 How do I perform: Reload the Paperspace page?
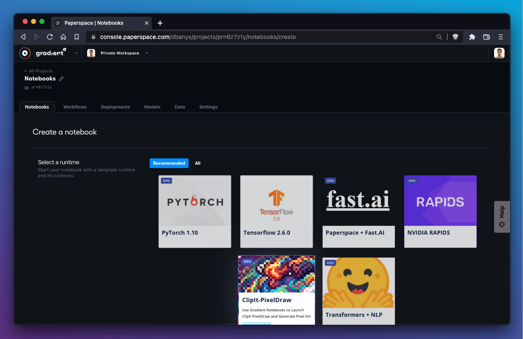click(x=50, y=37)
